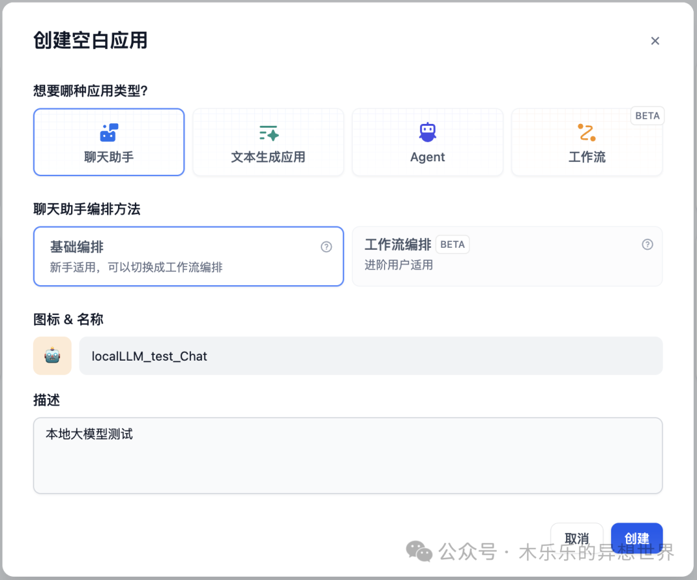Change the robot emoji app icon
The width and height of the screenshot is (697, 580).
click(52, 355)
